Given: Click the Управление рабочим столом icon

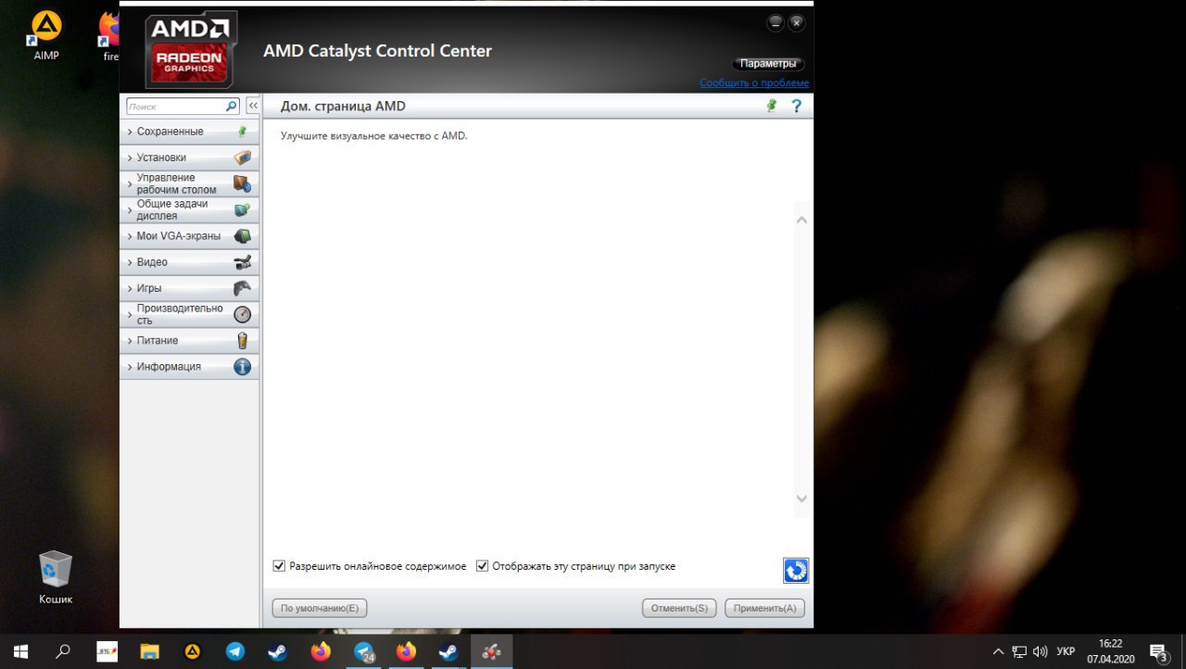Looking at the screenshot, I should tap(242, 183).
